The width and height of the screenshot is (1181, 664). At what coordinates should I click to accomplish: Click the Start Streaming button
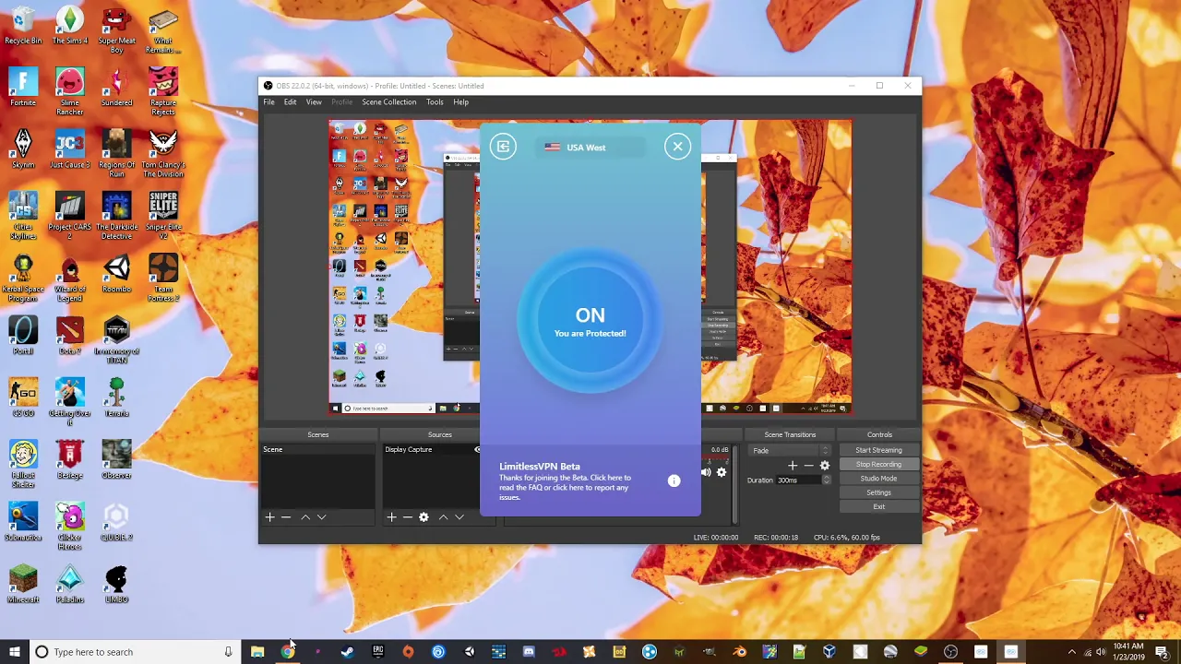click(x=878, y=450)
